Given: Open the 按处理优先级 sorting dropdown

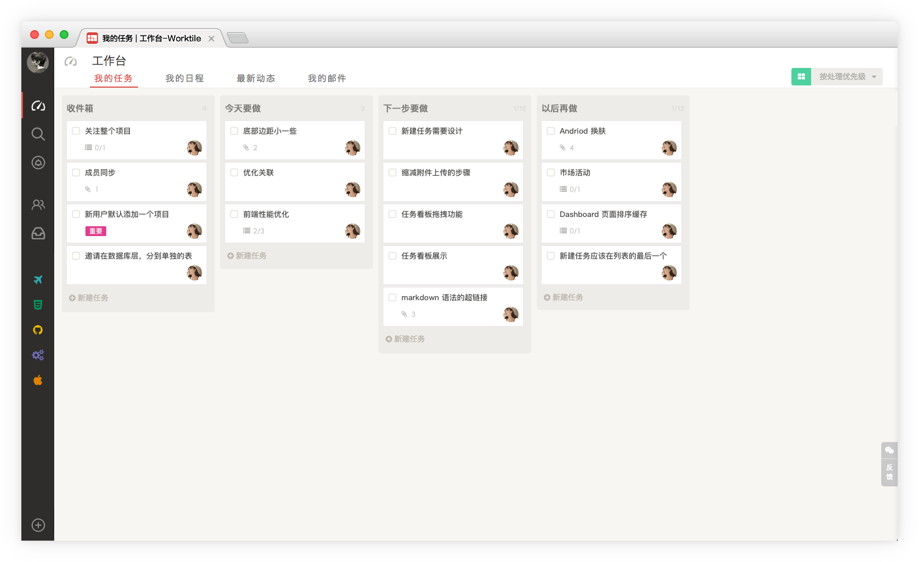Looking at the screenshot, I should (x=847, y=77).
